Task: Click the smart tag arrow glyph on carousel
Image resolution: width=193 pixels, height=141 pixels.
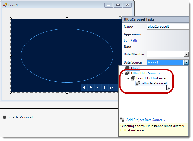Action: pos(120,18)
